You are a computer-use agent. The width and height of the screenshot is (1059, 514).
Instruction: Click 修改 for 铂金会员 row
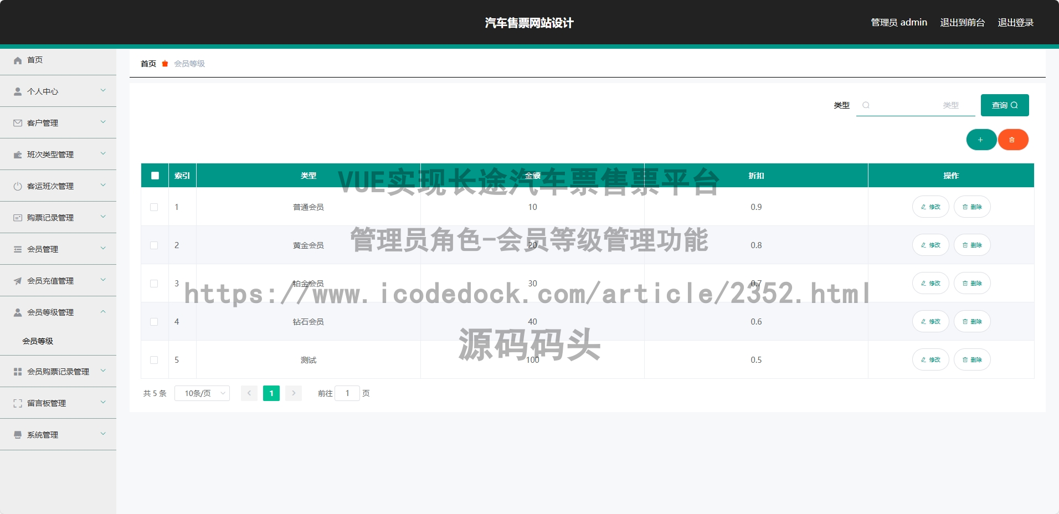pyautogui.click(x=931, y=283)
